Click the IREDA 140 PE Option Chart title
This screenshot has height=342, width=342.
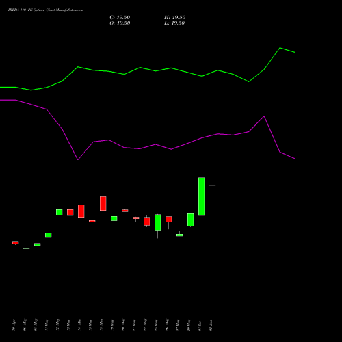(46, 10)
